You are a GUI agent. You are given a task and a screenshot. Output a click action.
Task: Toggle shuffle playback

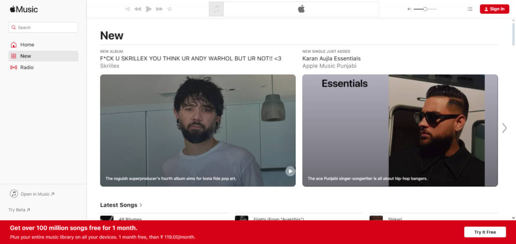(127, 9)
